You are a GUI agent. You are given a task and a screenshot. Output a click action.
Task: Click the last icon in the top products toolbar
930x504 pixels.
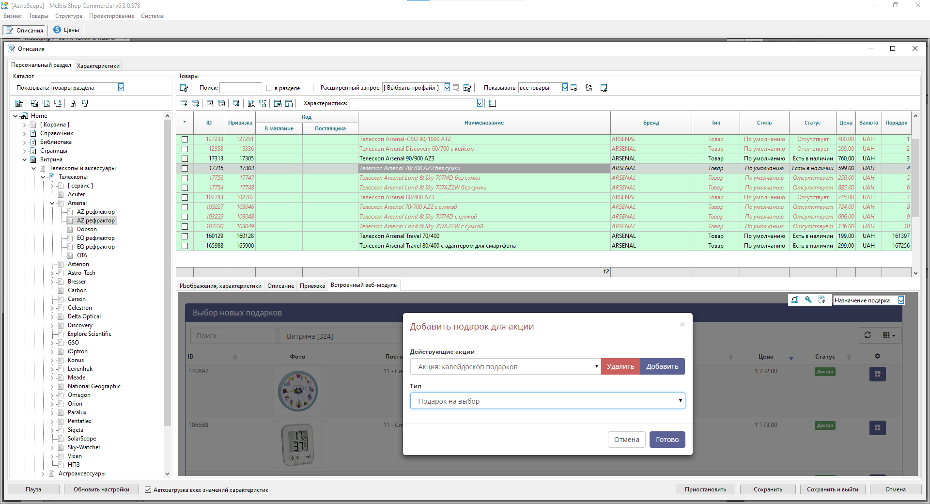(604, 88)
